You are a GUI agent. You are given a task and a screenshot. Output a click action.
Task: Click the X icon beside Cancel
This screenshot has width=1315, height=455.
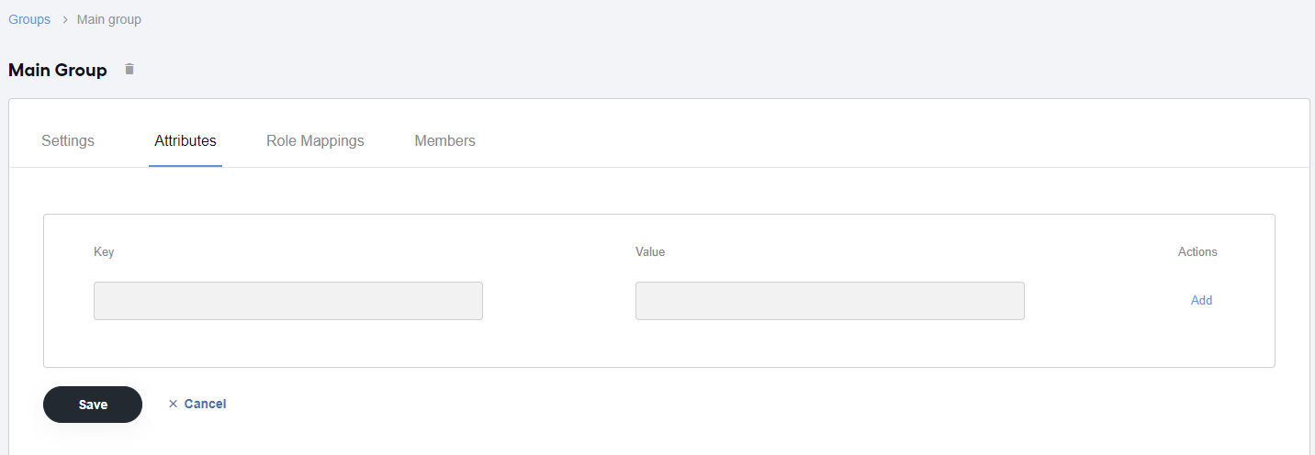pos(173,404)
